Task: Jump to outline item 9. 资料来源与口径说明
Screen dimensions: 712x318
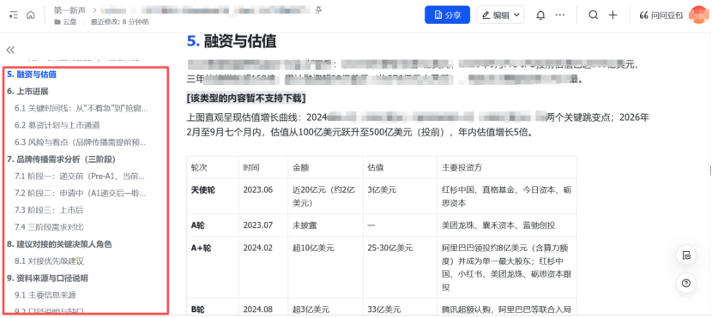Action: (x=47, y=278)
